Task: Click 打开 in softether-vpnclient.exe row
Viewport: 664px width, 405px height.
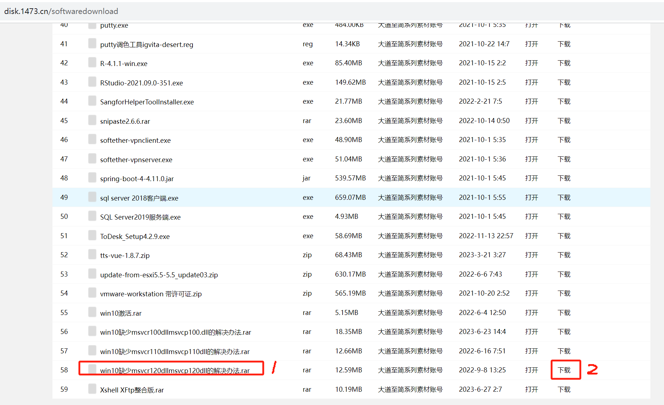Action: click(x=531, y=140)
